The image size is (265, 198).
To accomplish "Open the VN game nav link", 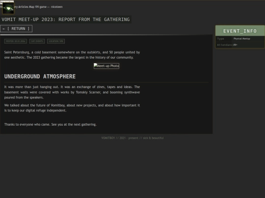I will [x=41, y=7].
